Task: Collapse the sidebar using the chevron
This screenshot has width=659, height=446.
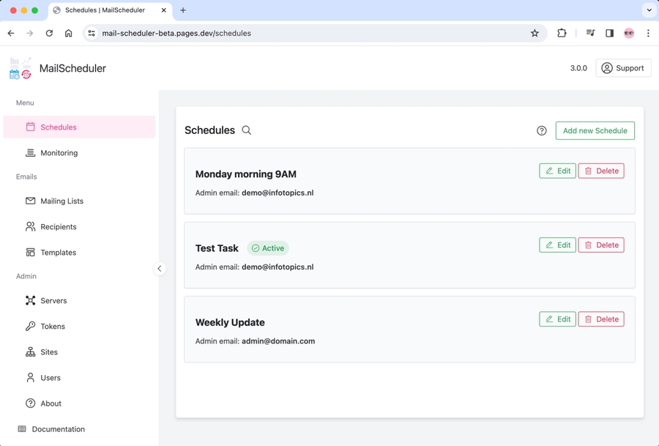Action: click(160, 269)
